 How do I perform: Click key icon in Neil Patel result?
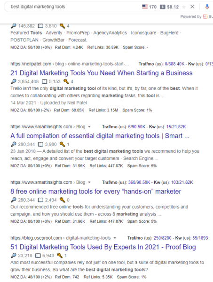[66, 81]
